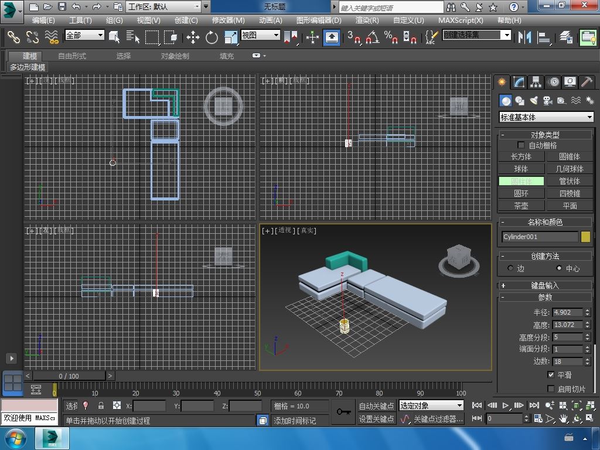Select the Link tool in main toolbar
Viewport: 600px width, 450px height.
coord(14,37)
